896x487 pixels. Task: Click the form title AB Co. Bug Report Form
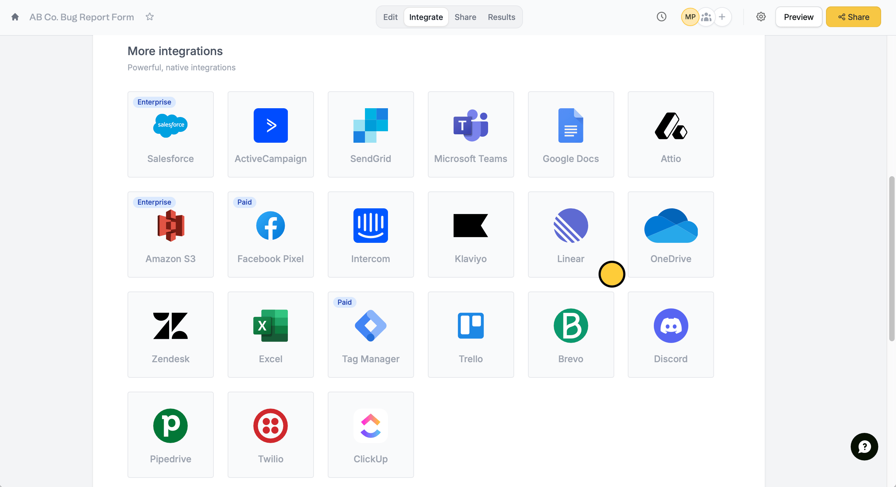[82, 17]
